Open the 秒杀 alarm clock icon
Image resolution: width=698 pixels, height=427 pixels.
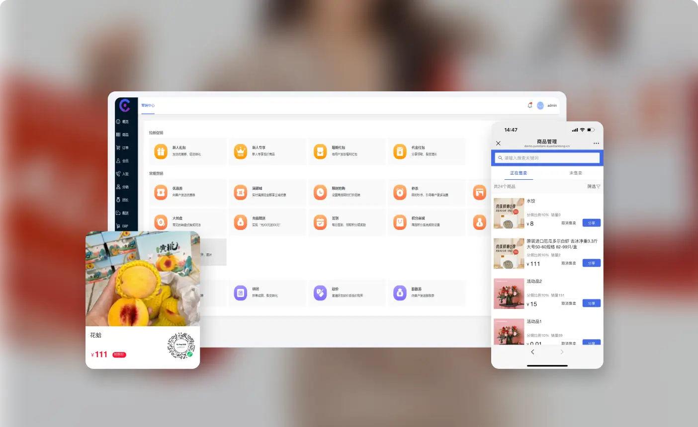coord(400,192)
